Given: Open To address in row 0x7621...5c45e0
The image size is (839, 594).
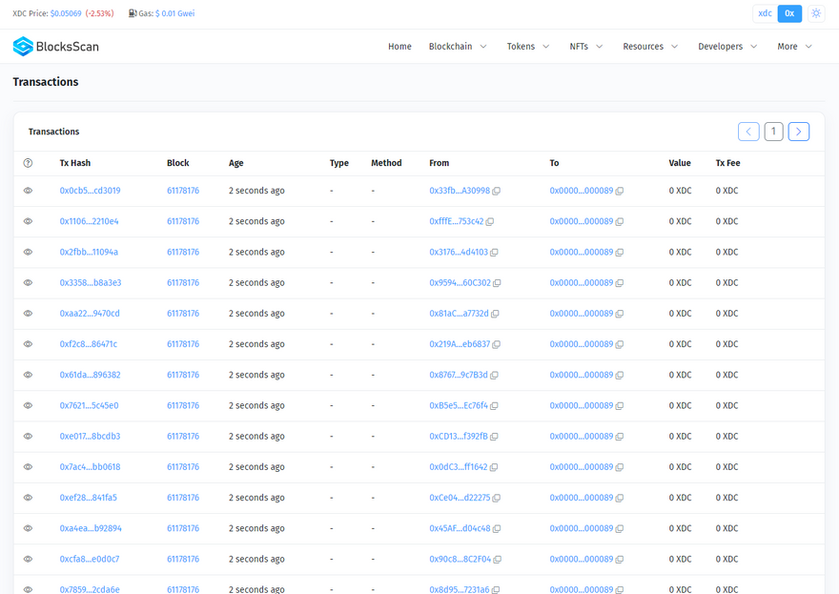Looking at the screenshot, I should coord(581,405).
